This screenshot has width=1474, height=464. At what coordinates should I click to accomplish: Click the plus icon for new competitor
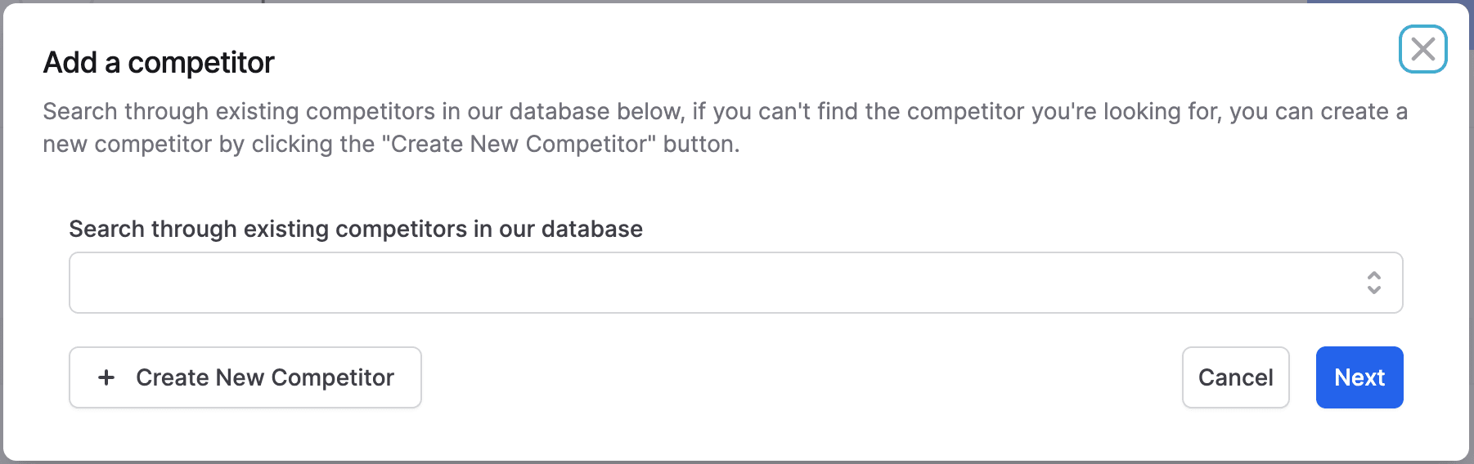[106, 377]
